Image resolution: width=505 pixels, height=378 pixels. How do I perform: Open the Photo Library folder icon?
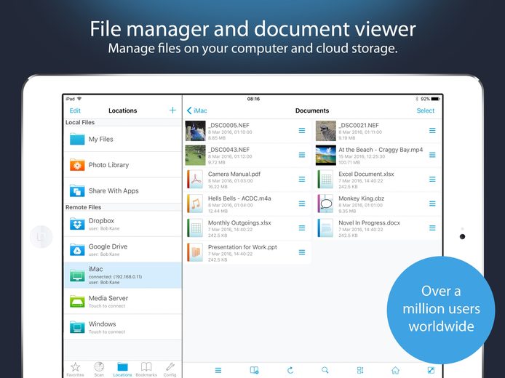pos(77,165)
